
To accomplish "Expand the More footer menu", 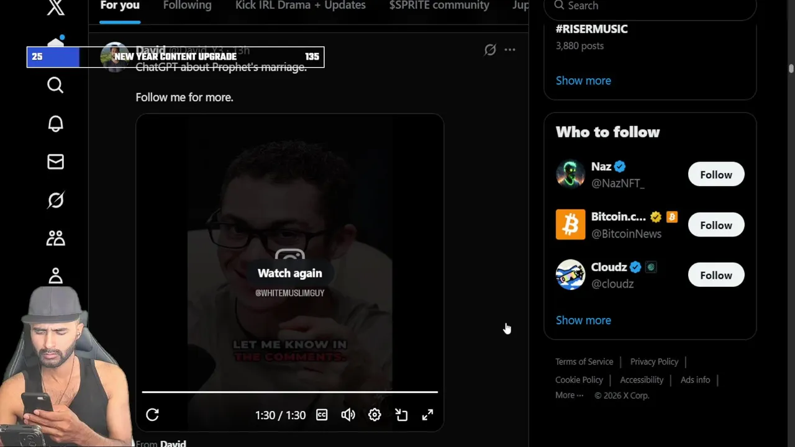I will tap(569, 395).
